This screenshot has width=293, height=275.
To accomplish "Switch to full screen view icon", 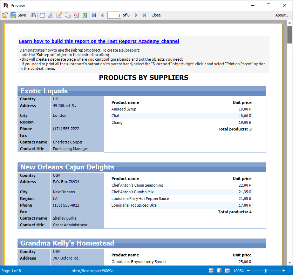I will pos(84,15).
